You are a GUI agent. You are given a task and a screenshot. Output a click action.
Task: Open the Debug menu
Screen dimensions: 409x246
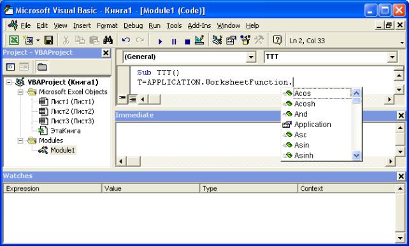pyautogui.click(x=133, y=25)
